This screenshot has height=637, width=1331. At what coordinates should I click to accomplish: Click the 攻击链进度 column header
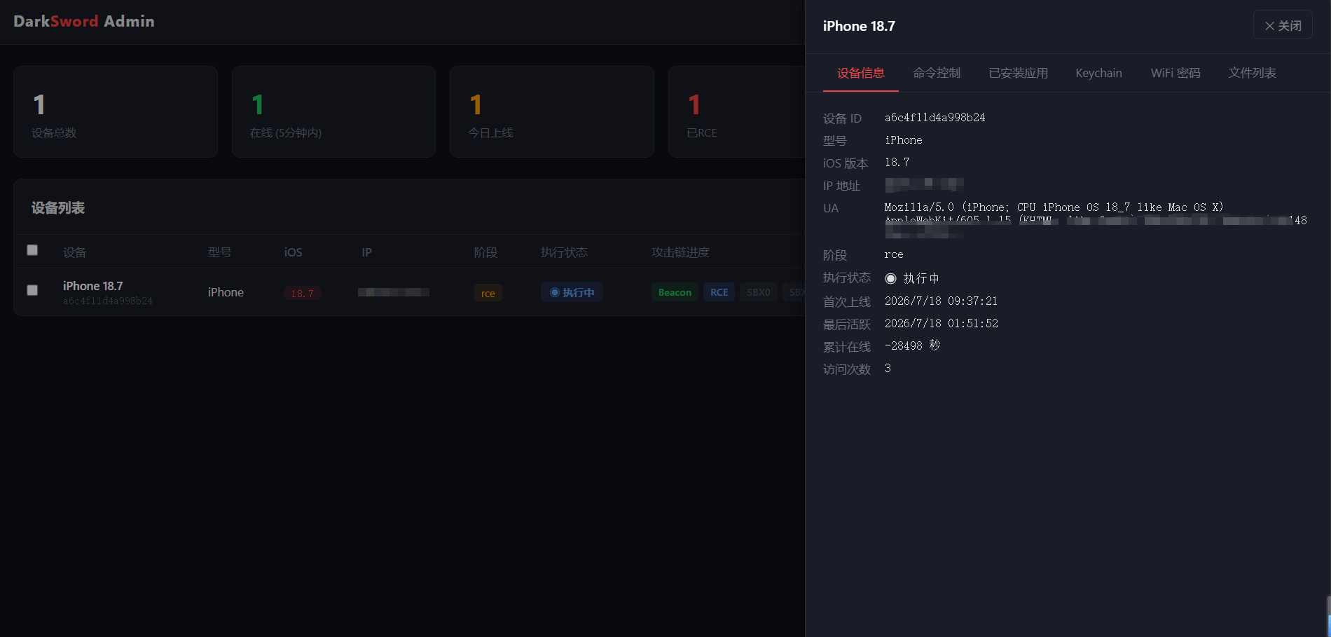click(x=680, y=252)
